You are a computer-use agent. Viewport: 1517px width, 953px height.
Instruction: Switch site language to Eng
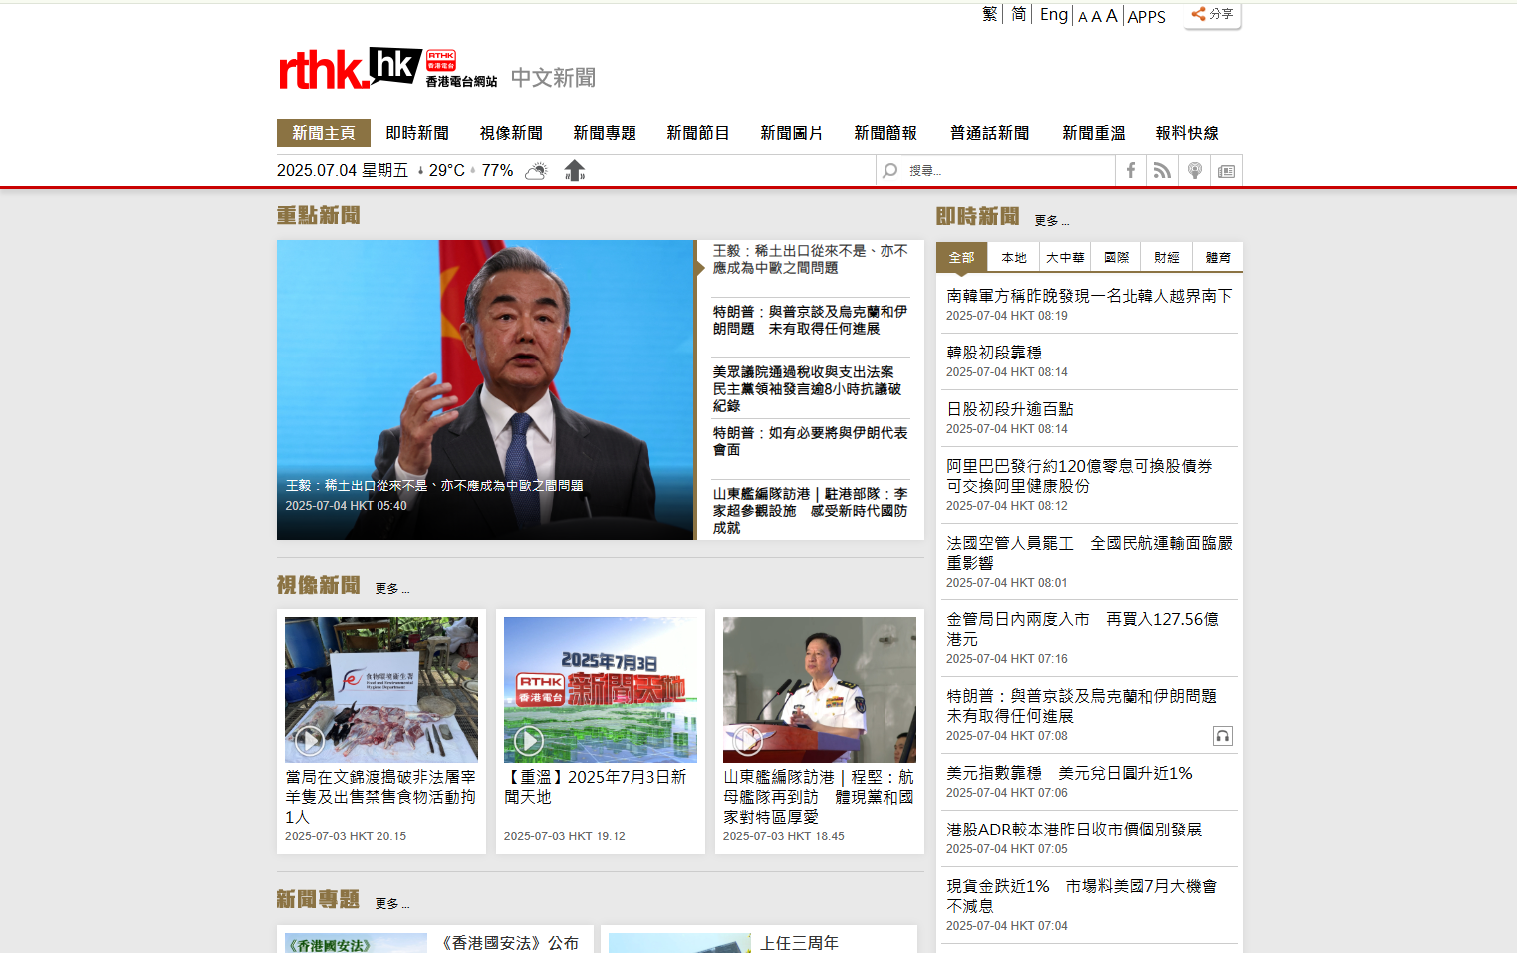pos(1053,14)
